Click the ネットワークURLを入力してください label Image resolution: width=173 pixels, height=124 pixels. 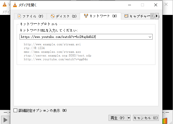pos(49,30)
